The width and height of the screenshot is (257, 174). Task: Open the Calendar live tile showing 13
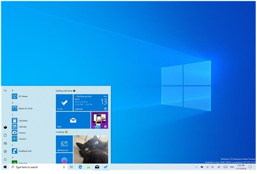[x=91, y=103]
